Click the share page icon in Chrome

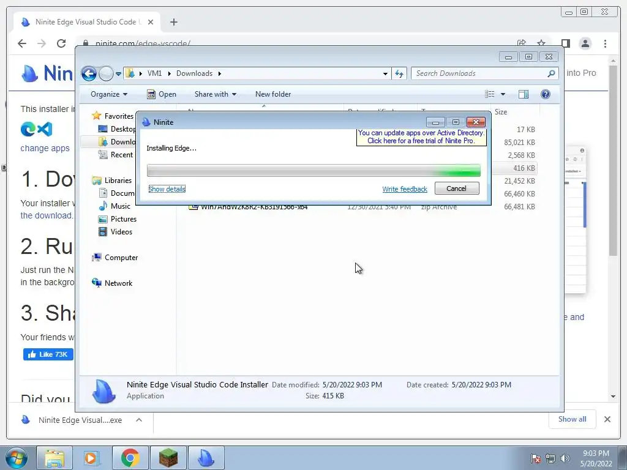coord(522,43)
